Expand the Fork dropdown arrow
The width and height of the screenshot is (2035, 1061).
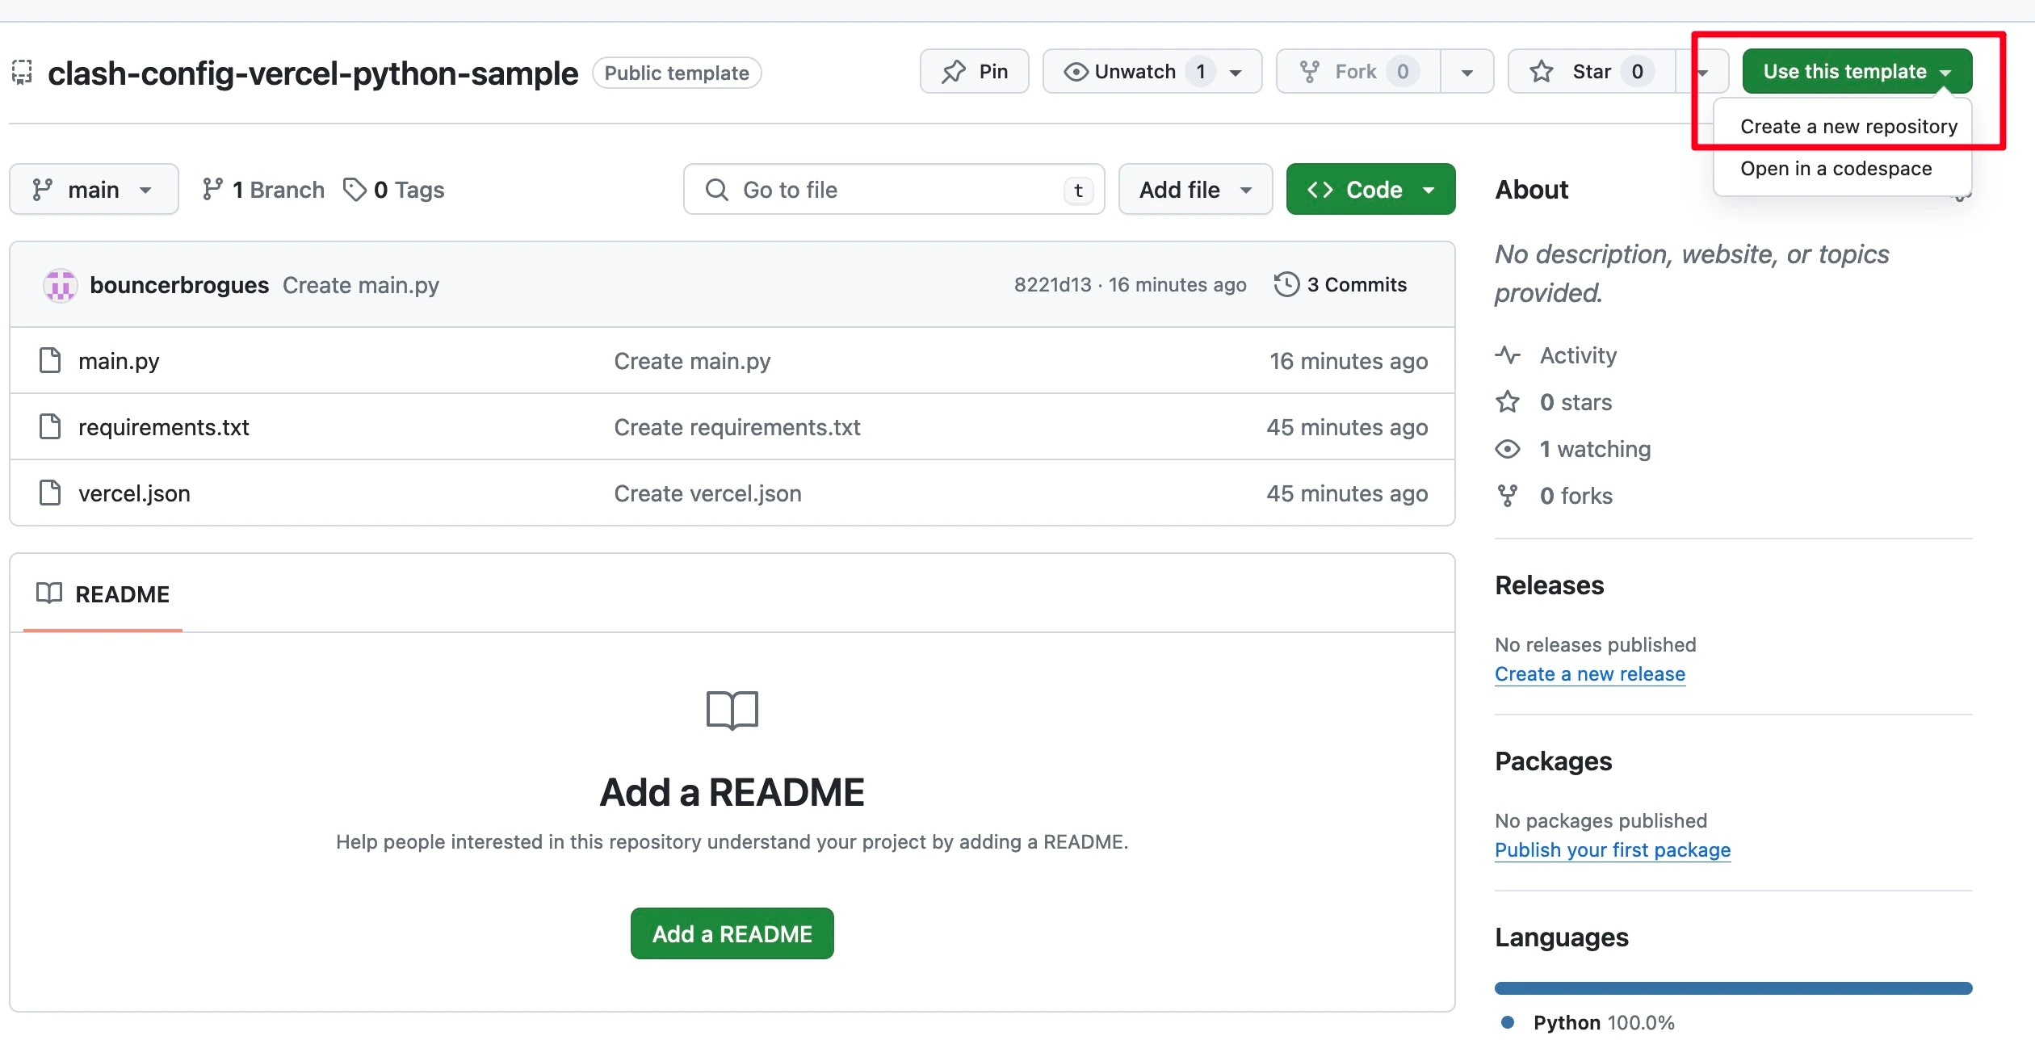click(x=1467, y=72)
